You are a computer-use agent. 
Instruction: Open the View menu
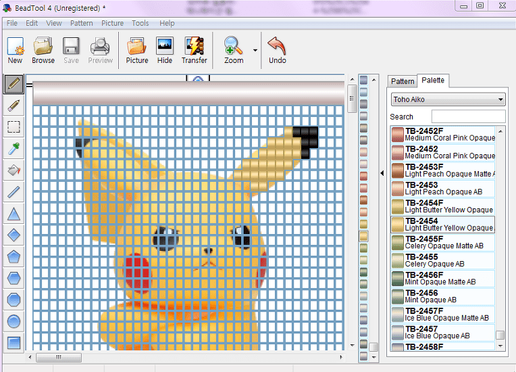[53, 23]
